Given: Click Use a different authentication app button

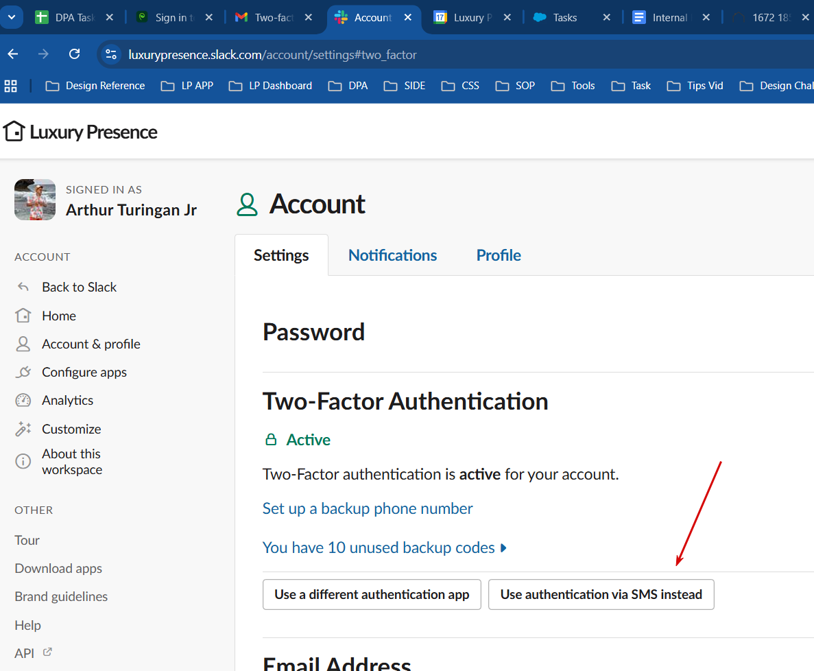Looking at the screenshot, I should click(x=372, y=595).
